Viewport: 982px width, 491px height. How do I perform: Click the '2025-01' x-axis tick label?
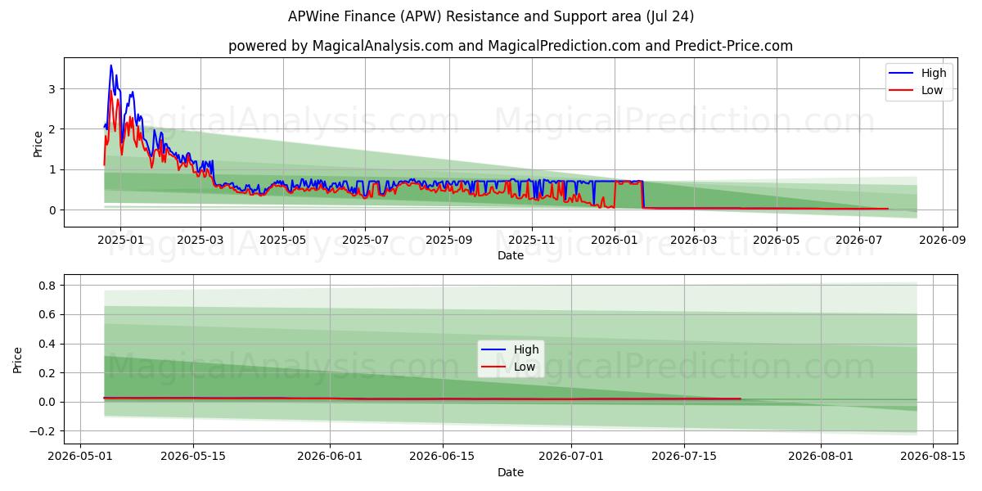pos(120,241)
